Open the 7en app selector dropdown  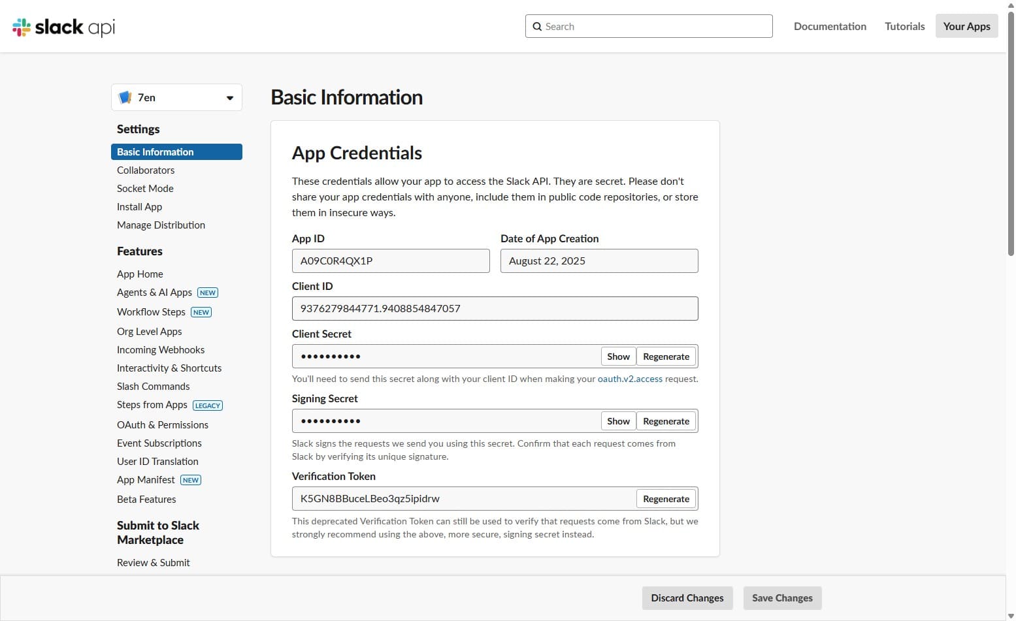[x=176, y=97]
